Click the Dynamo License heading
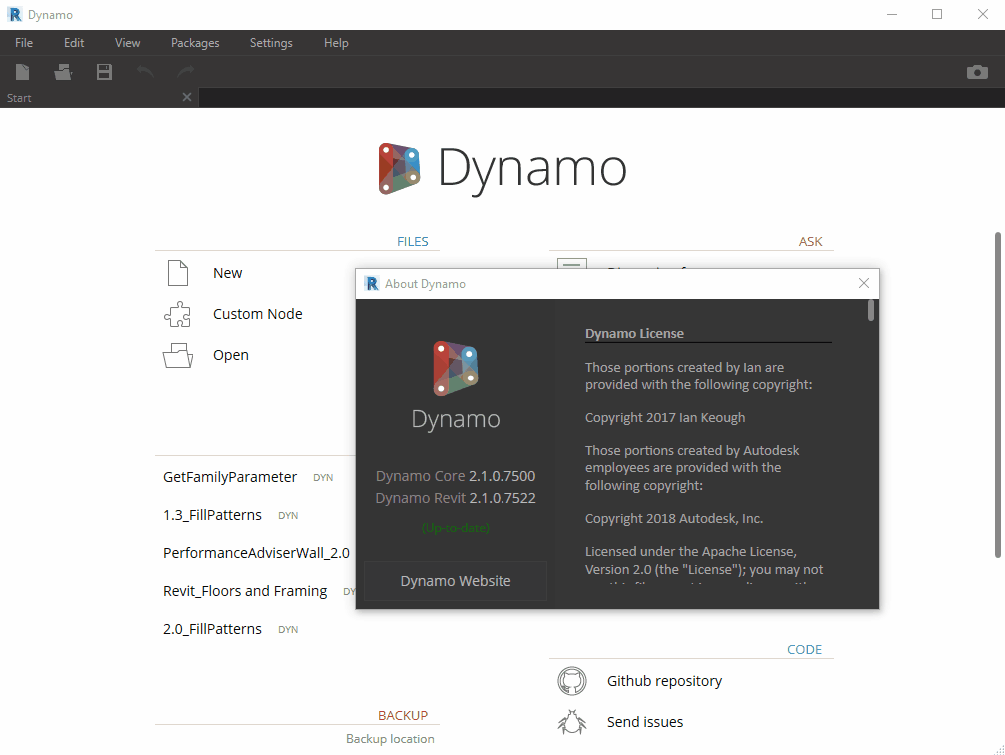The height and width of the screenshot is (755, 1005). pyautogui.click(x=634, y=333)
